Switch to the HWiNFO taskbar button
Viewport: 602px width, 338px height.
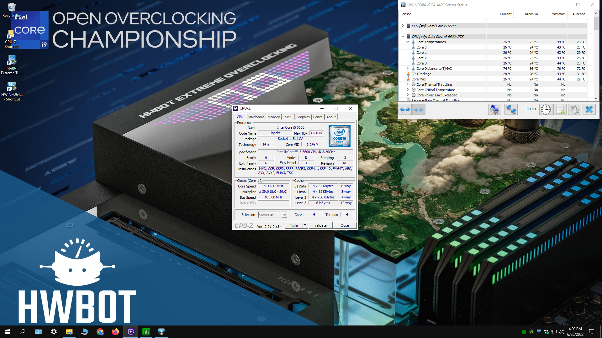click(x=161, y=332)
